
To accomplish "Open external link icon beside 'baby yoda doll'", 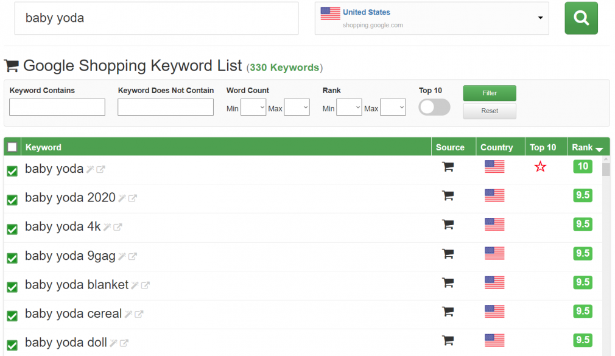I will 124,343.
